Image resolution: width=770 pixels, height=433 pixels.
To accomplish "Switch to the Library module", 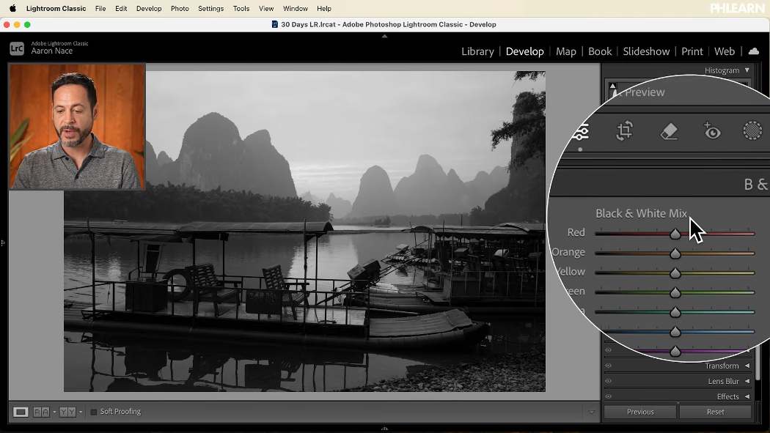I will point(477,51).
